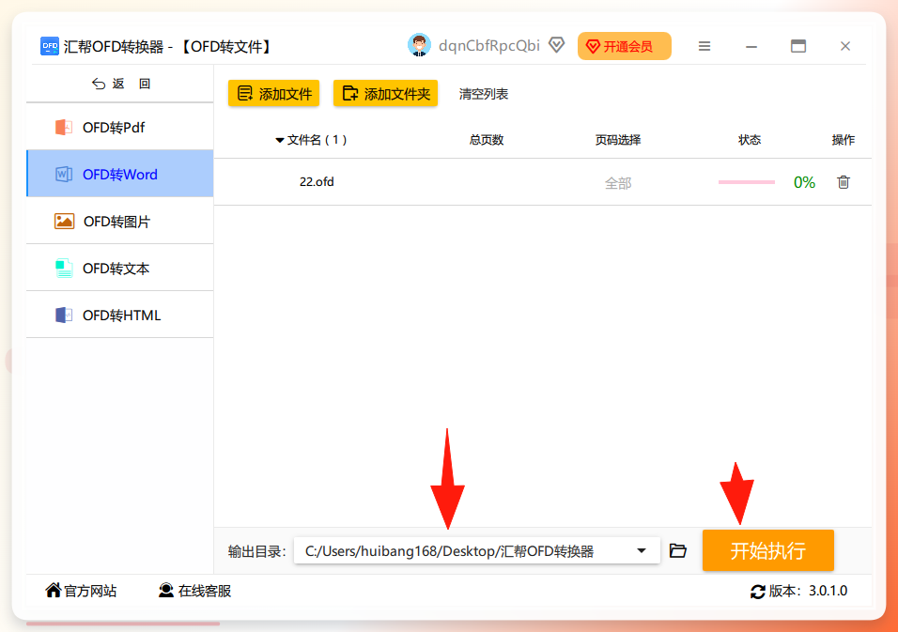Image resolution: width=898 pixels, height=632 pixels.
Task: Click 页码选择 column header
Action: pos(618,140)
